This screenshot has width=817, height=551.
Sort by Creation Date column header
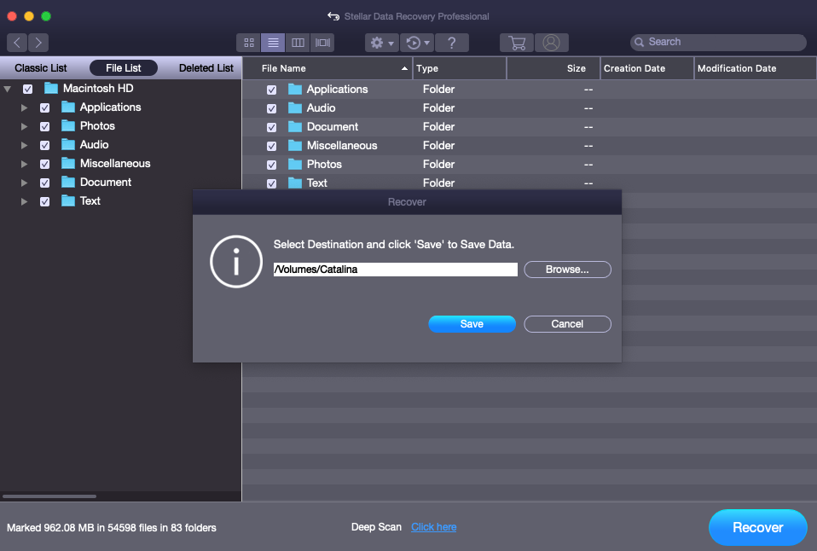[647, 68]
